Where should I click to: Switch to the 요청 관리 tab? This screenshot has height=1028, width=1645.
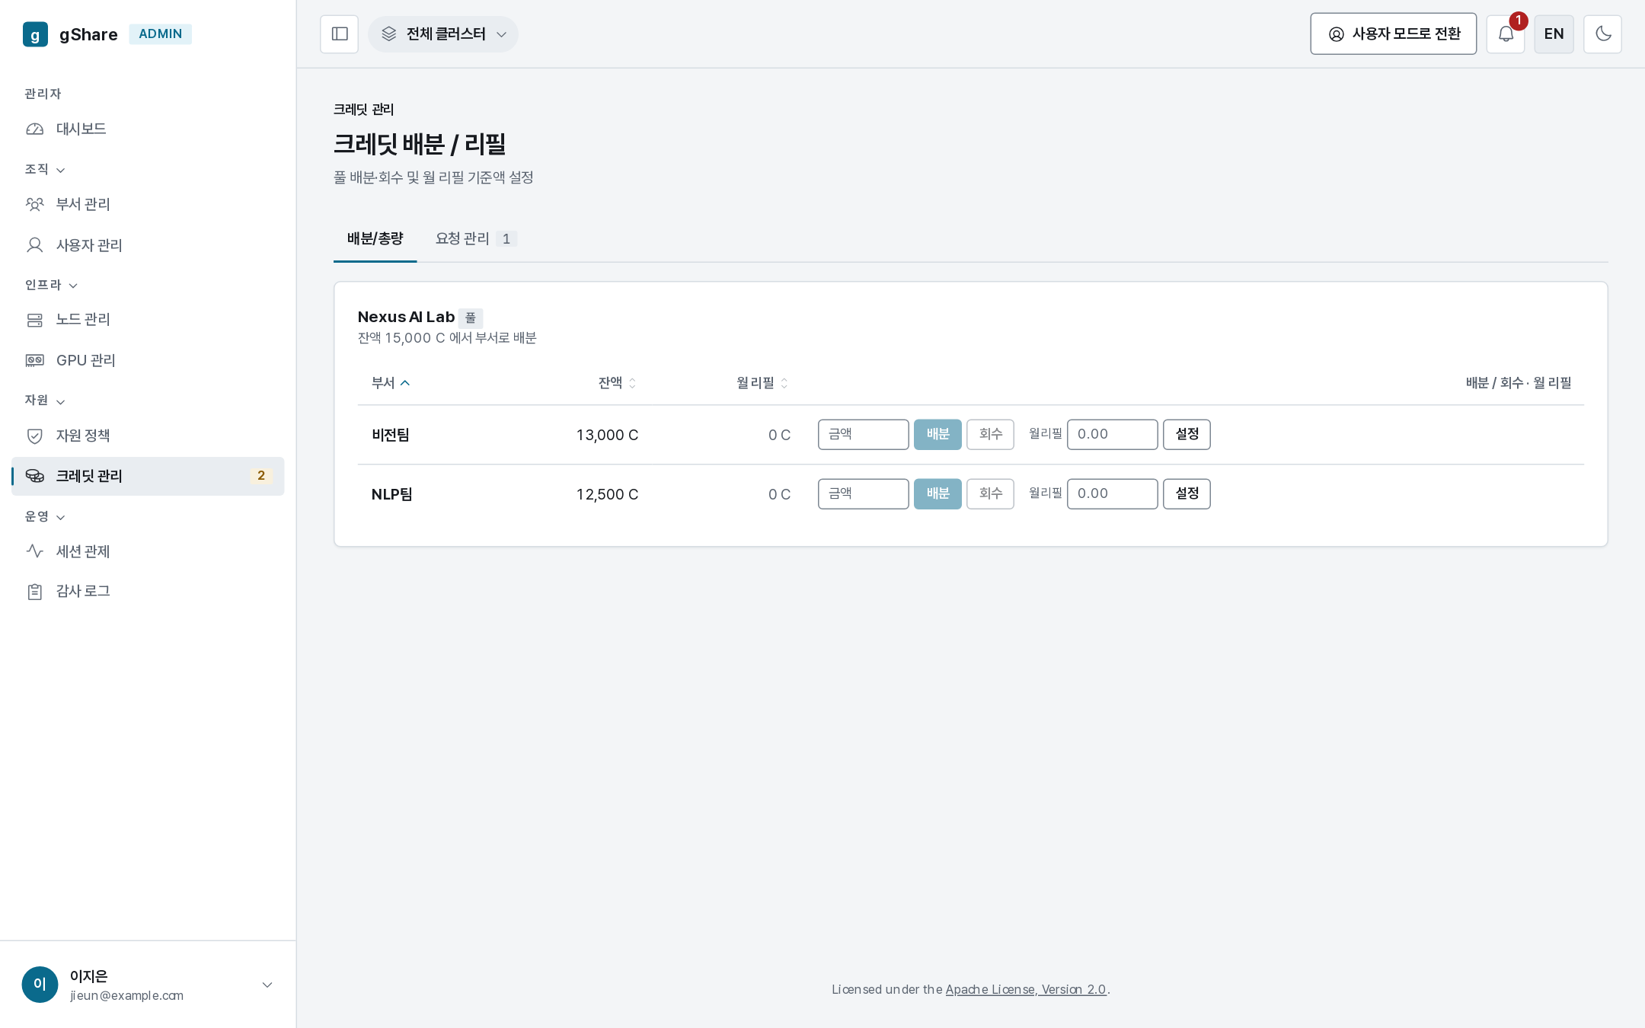(x=476, y=239)
